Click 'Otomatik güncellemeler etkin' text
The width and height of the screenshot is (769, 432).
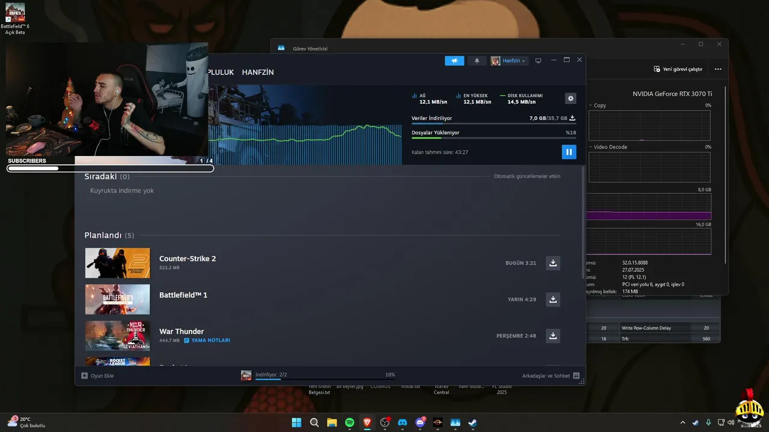527,176
